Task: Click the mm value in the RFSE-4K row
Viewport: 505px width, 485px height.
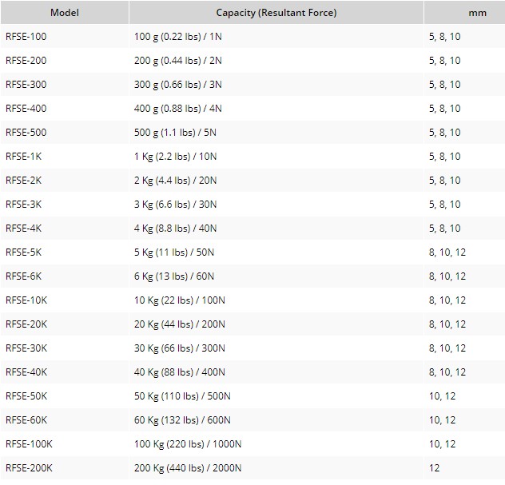Action: tap(444, 229)
